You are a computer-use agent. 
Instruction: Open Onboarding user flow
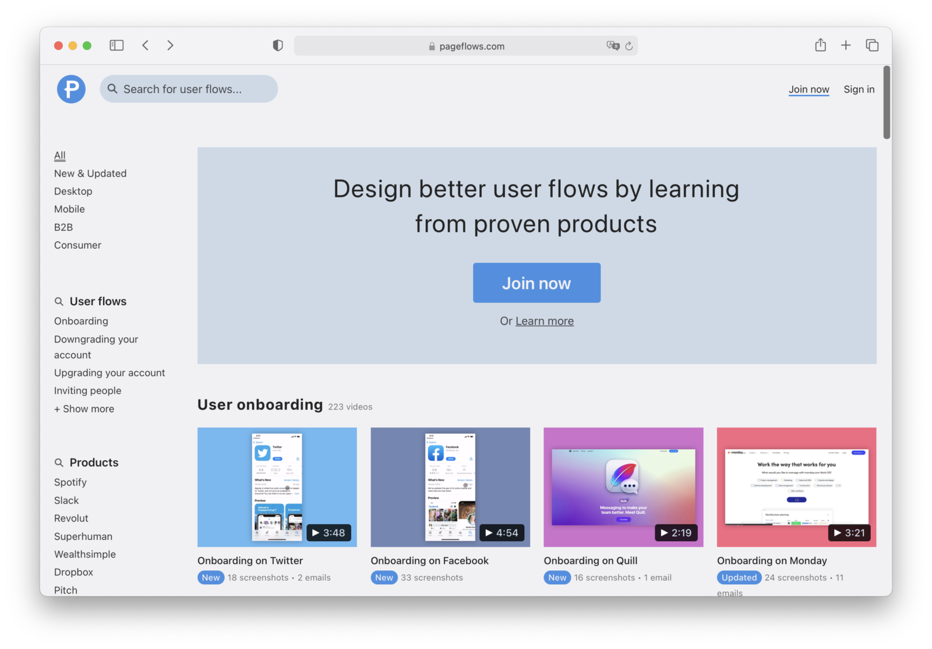81,321
